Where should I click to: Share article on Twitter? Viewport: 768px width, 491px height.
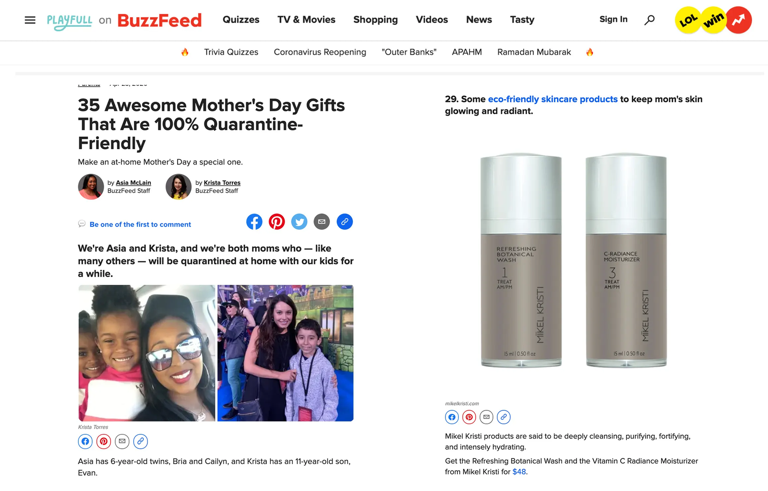pyautogui.click(x=299, y=222)
